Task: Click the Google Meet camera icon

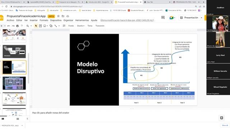Action: pyautogui.click(x=171, y=18)
